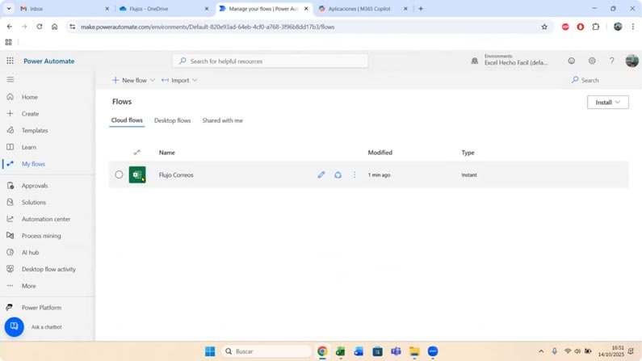Screen dimensions: 642x361
Task: Open Solutions in the sidebar
Action: point(34,202)
